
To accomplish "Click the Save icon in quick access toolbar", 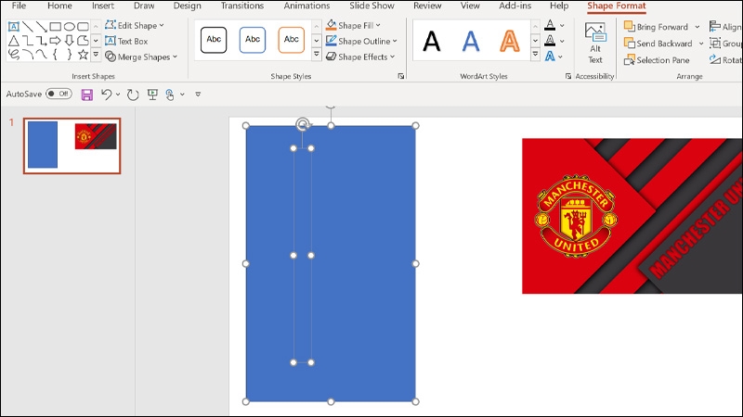I will (86, 95).
